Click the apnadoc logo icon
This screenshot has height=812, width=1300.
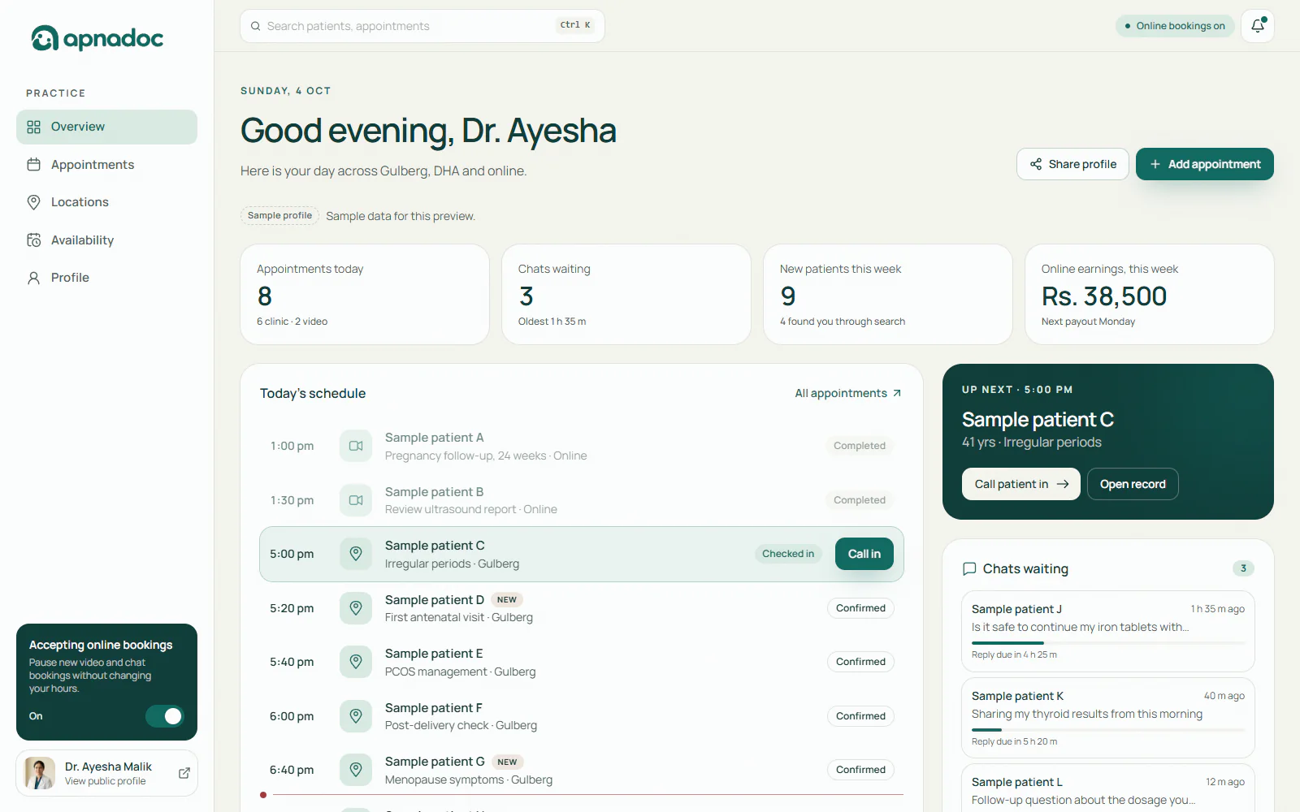point(45,38)
